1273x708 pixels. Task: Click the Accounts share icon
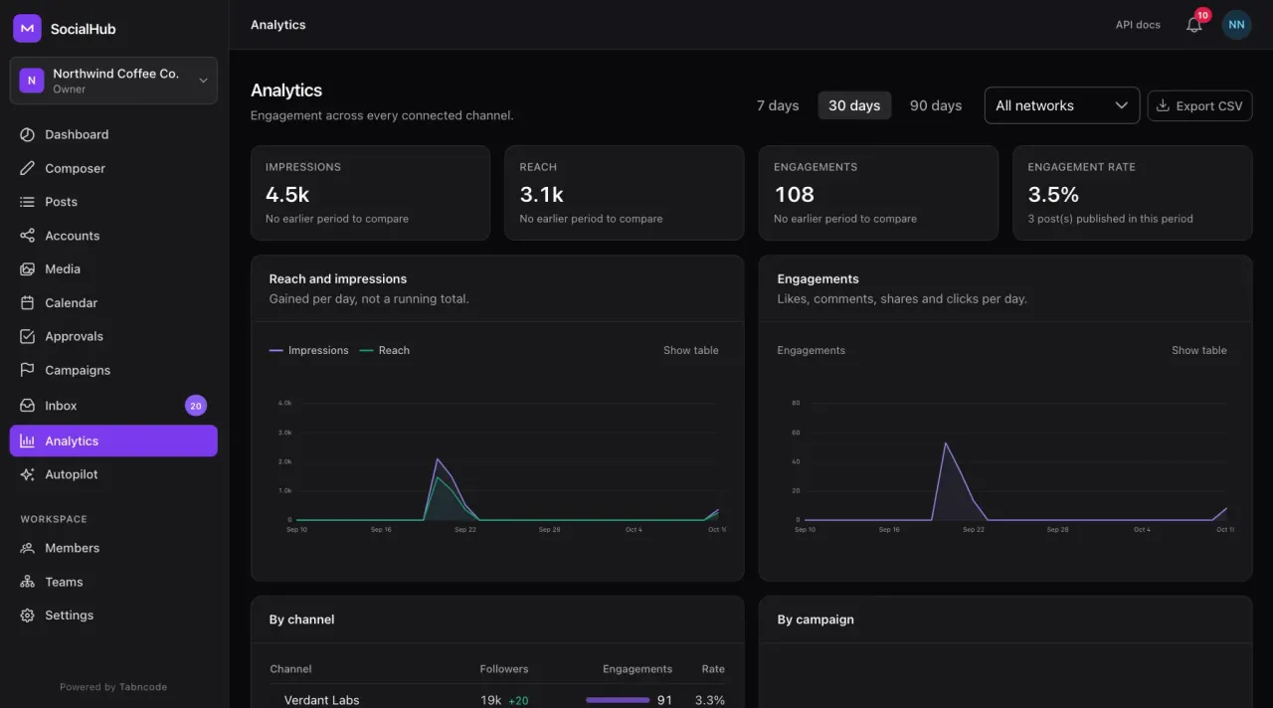click(27, 236)
